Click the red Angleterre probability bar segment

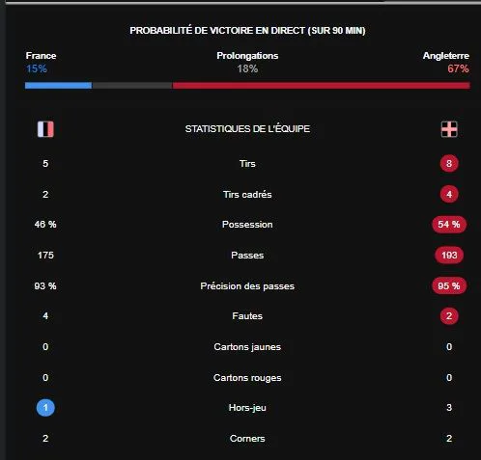(x=322, y=86)
